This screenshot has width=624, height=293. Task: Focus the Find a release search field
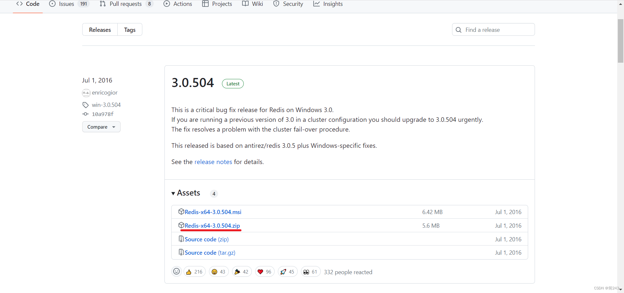[493, 30]
